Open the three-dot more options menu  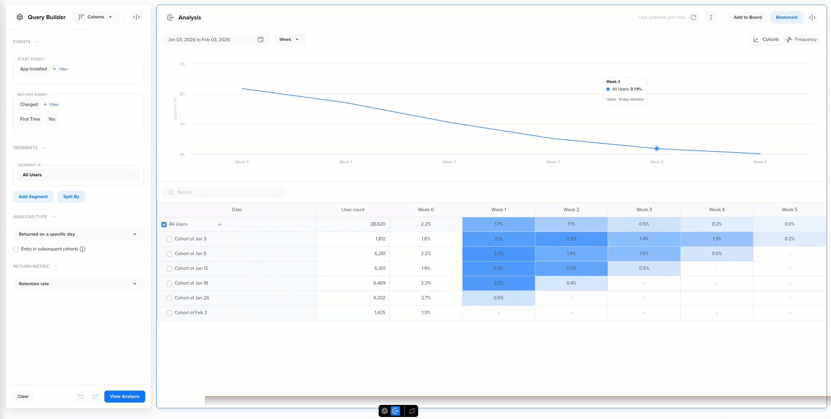(711, 17)
